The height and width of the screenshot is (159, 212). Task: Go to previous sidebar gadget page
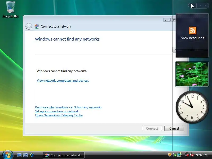pos(200,6)
